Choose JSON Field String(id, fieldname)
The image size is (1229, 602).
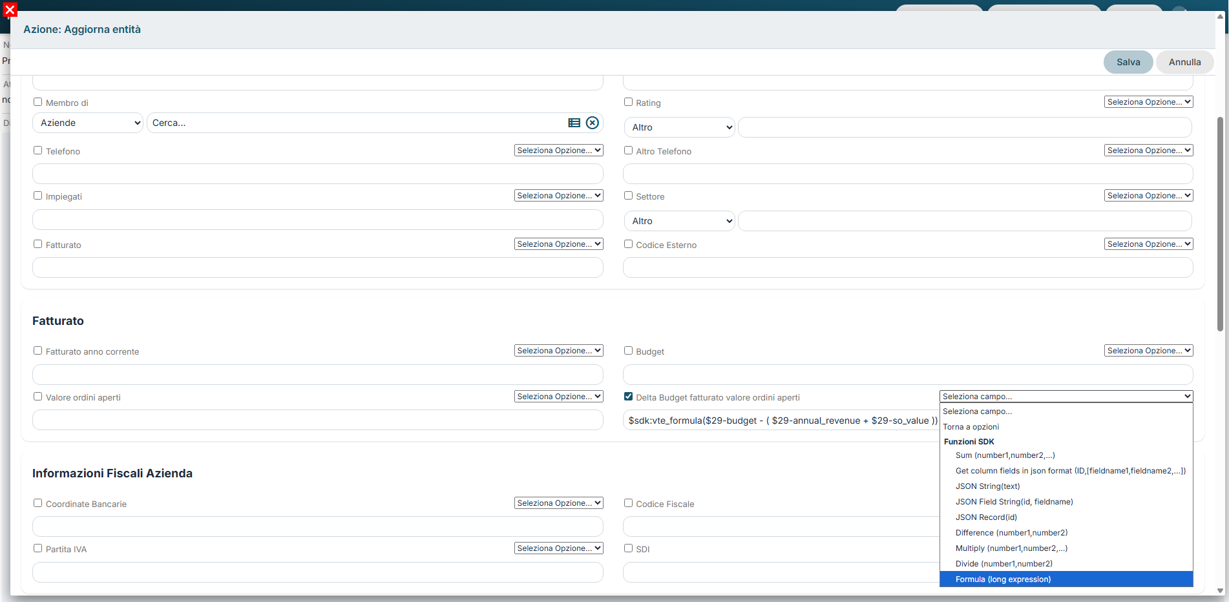tap(1066, 502)
